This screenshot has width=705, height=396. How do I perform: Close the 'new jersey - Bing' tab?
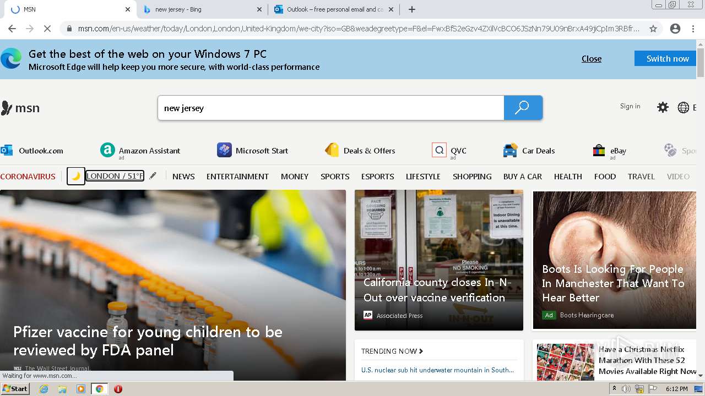[x=259, y=9]
